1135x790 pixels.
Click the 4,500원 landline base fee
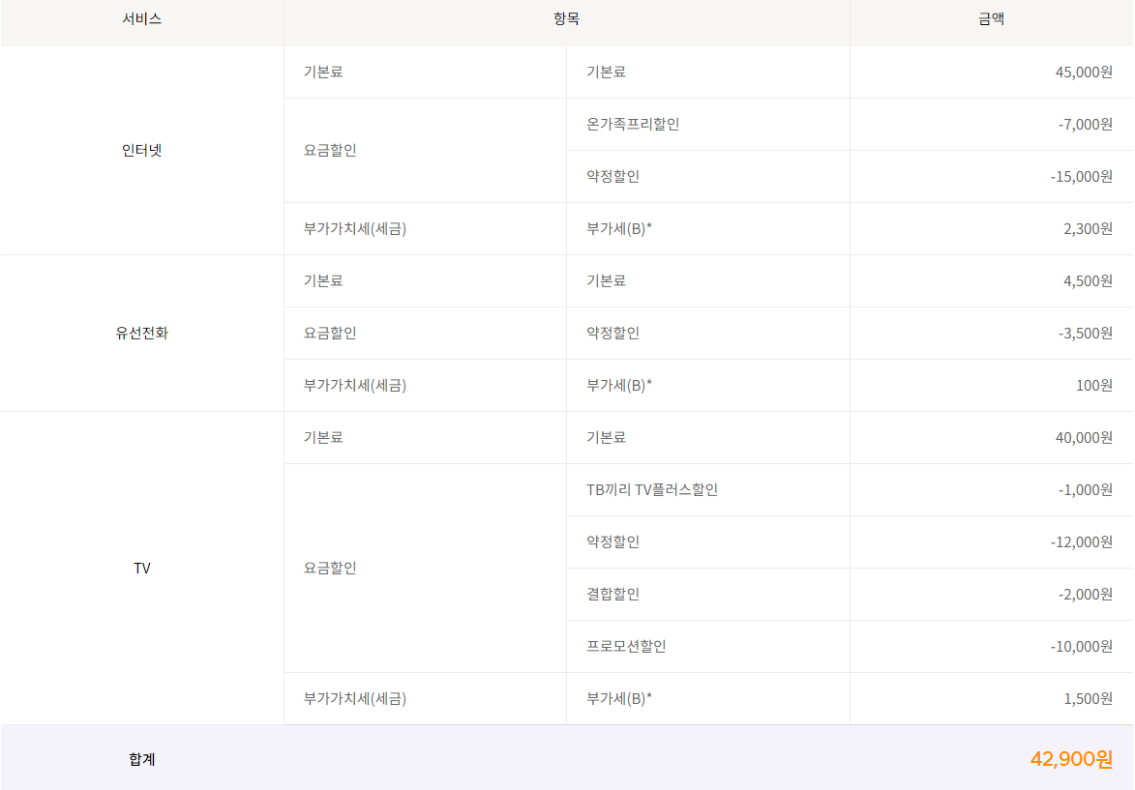(1088, 281)
